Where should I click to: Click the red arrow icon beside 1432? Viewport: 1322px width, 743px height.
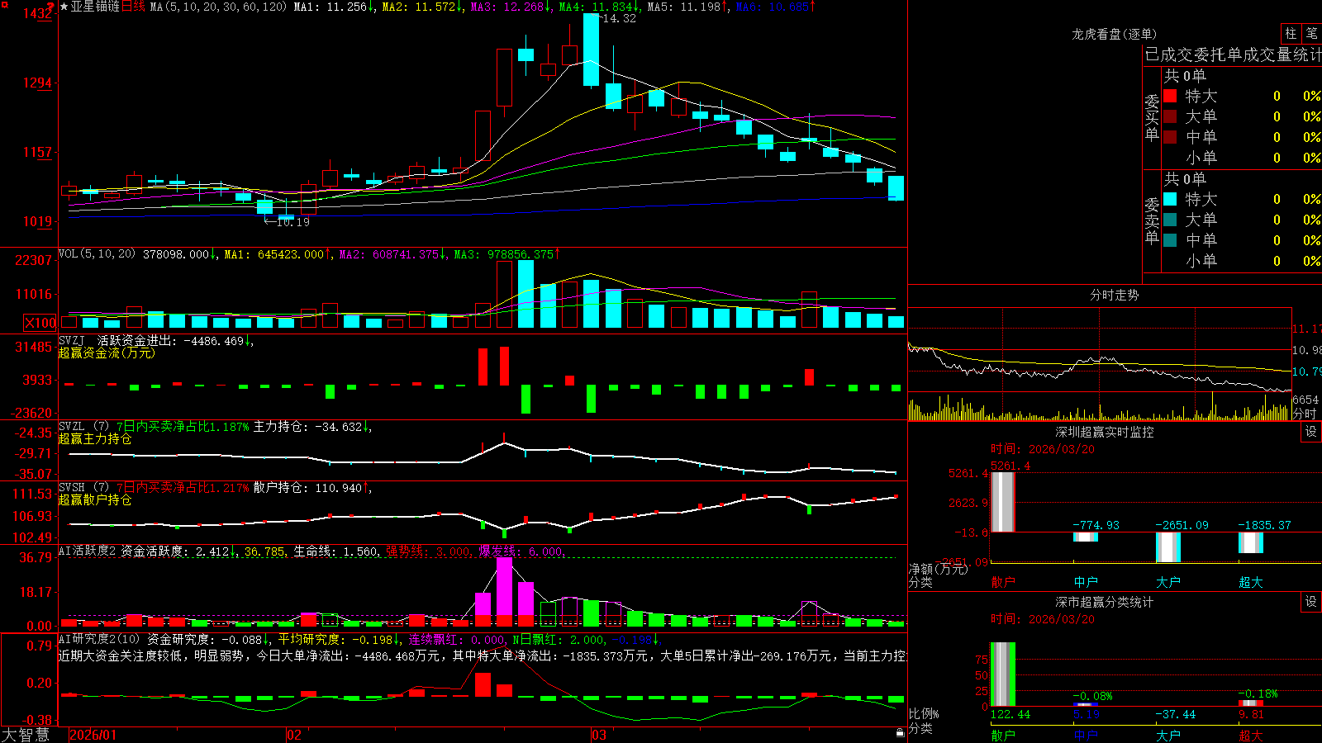click(x=50, y=8)
